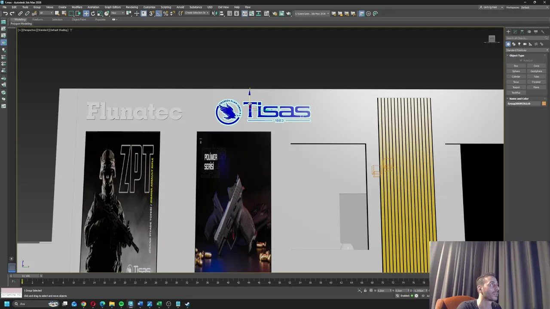Open the Rendering menu
Image resolution: width=550 pixels, height=309 pixels.
[x=132, y=7]
